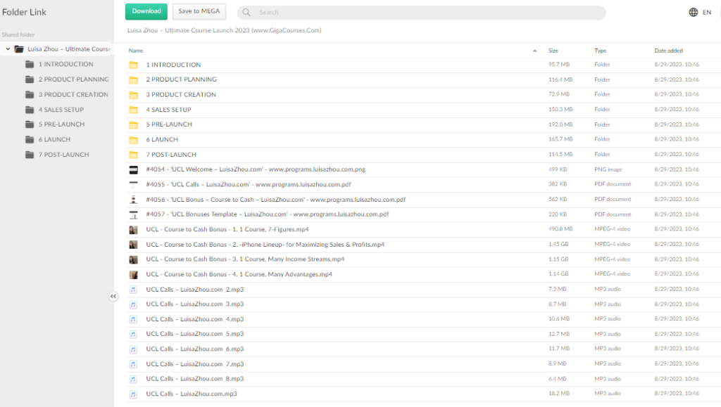This screenshot has width=721, height=407.
Task: Sort files by Type column
Action: pyautogui.click(x=600, y=51)
